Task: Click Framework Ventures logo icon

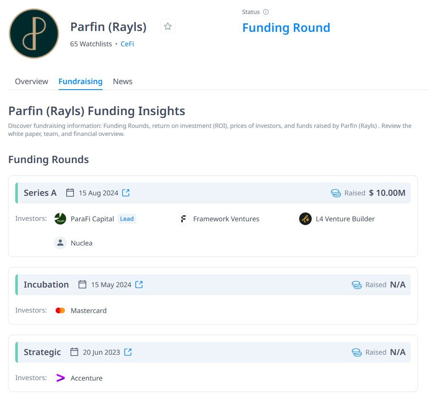Action: [183, 219]
